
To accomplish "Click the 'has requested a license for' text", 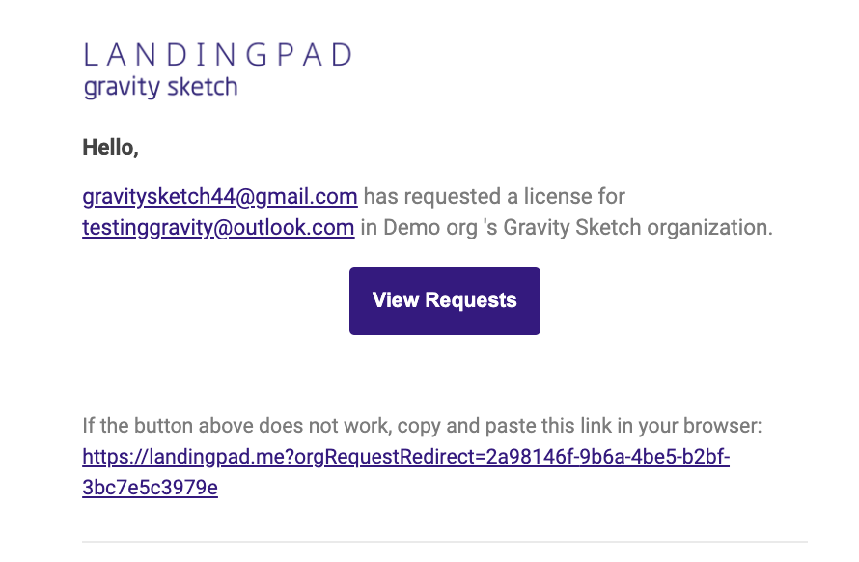I will pyautogui.click(x=494, y=196).
